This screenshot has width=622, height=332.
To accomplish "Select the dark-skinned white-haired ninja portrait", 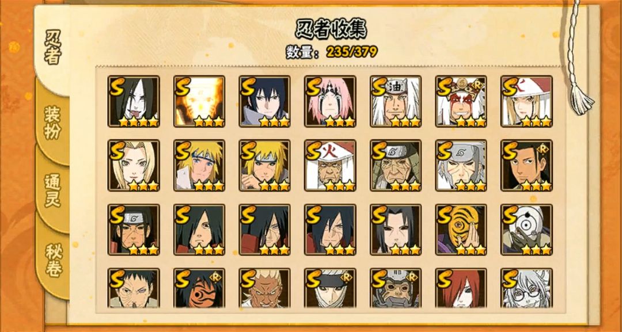I will pos(264,288).
